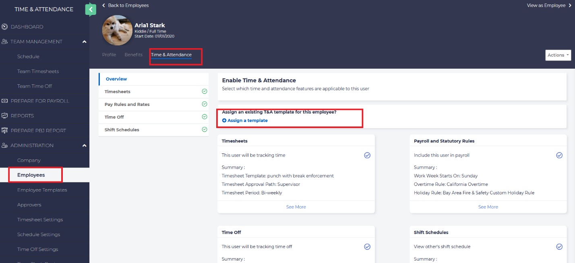Collapse the sidebar with green arrow button
This screenshot has height=263, width=575.
pyautogui.click(x=91, y=9)
